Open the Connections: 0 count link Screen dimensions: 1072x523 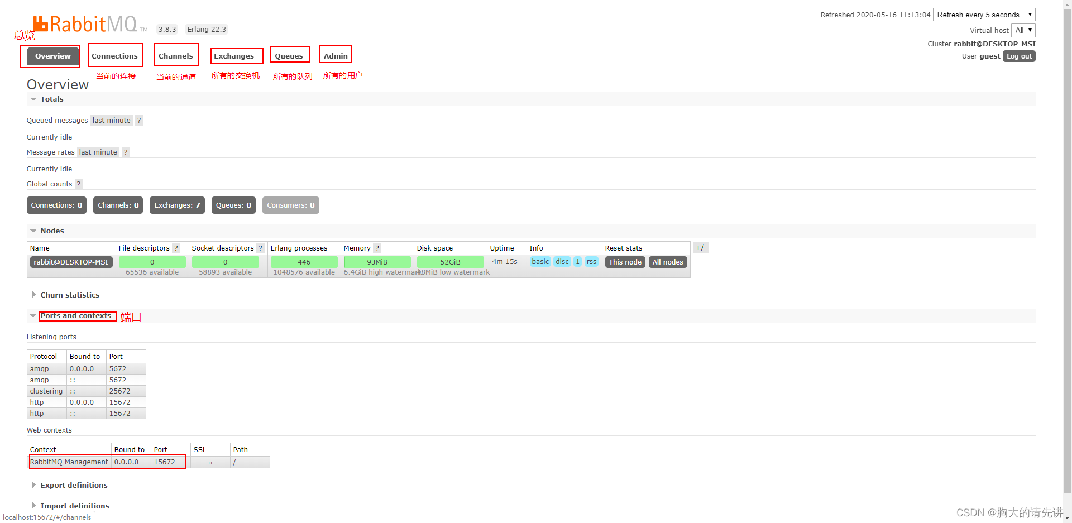pos(56,205)
